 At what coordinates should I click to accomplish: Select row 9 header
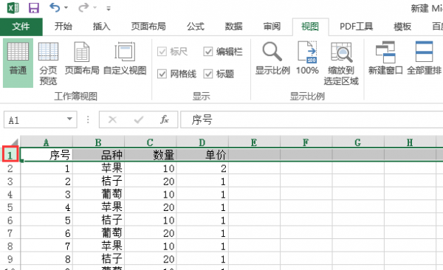(x=10, y=259)
